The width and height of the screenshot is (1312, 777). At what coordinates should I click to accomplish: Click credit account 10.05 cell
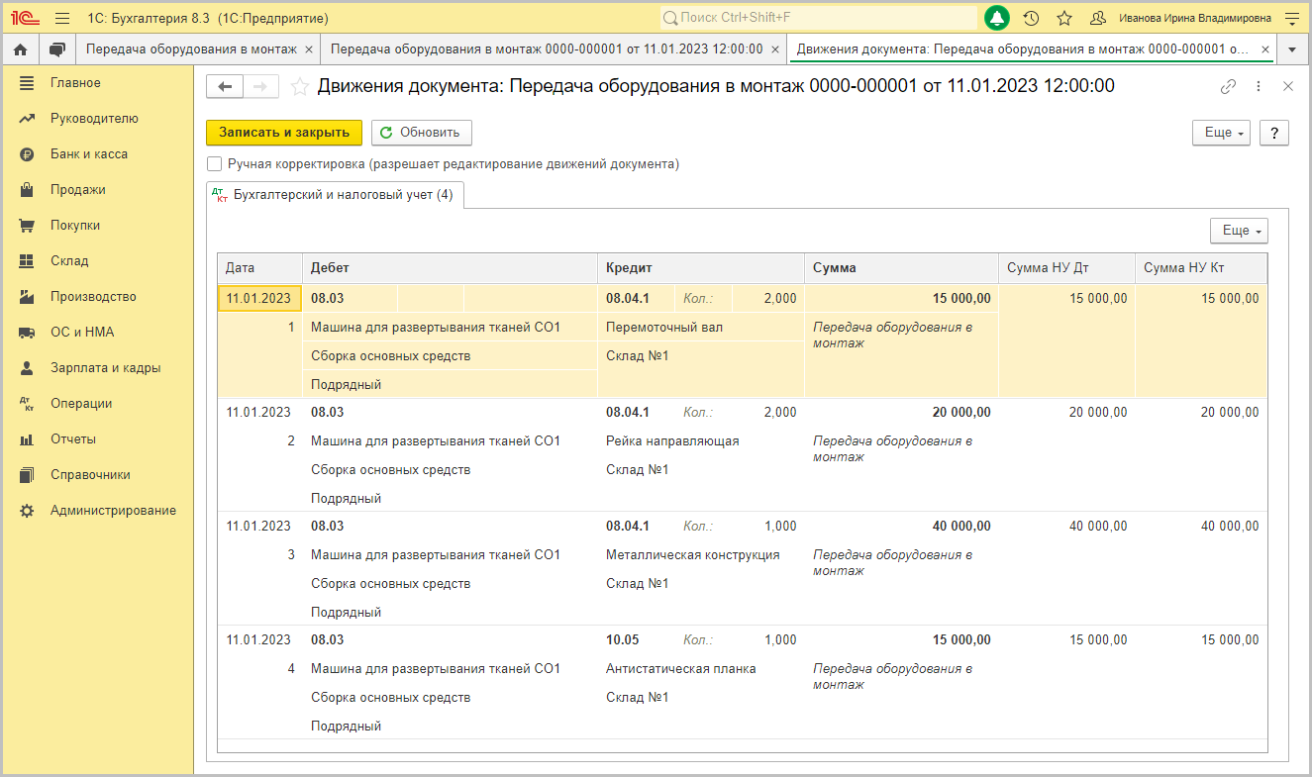[637, 639]
